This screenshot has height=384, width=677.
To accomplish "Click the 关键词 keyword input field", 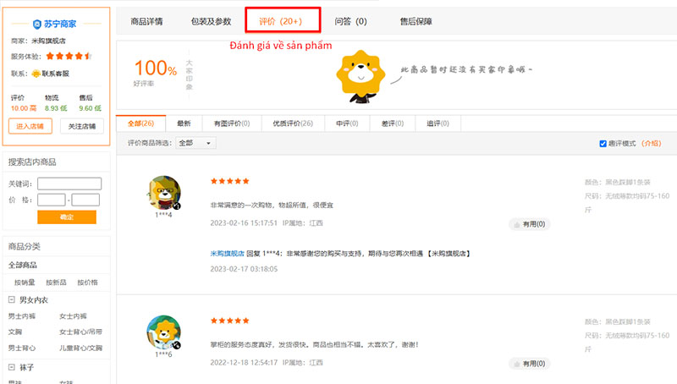I will pos(69,183).
